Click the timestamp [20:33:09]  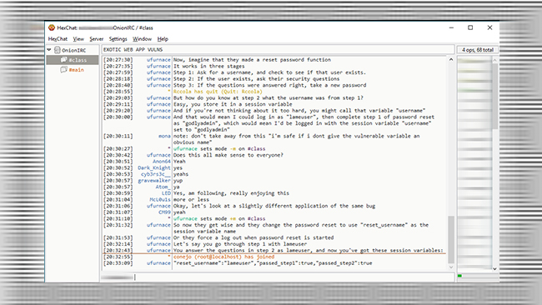point(118,263)
